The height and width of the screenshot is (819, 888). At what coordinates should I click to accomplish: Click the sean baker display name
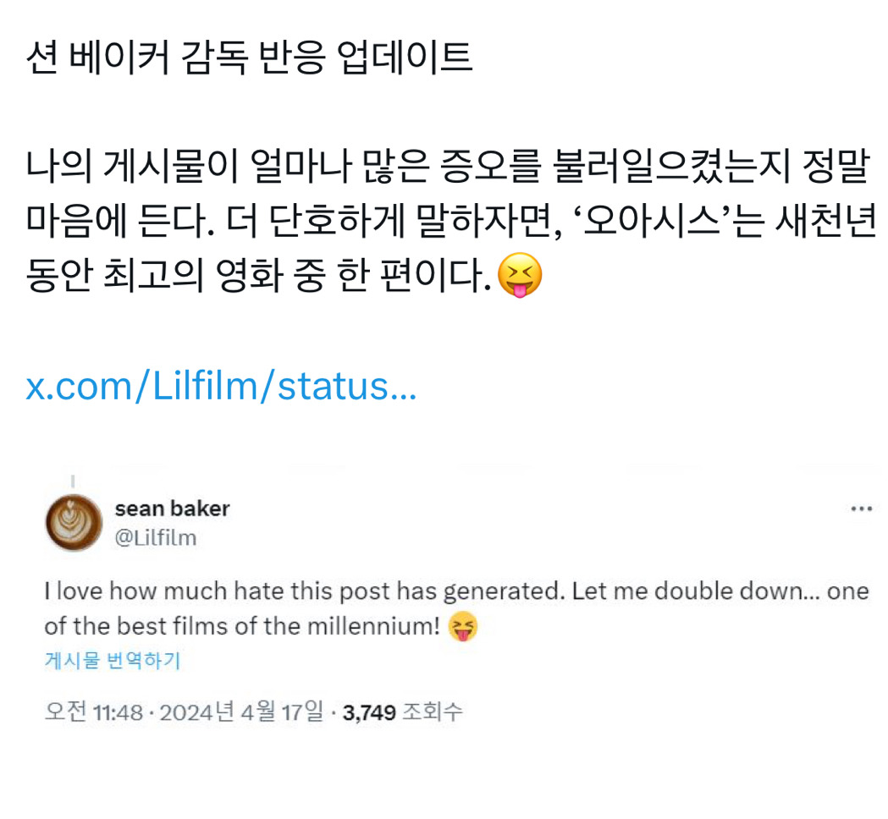[x=172, y=508]
